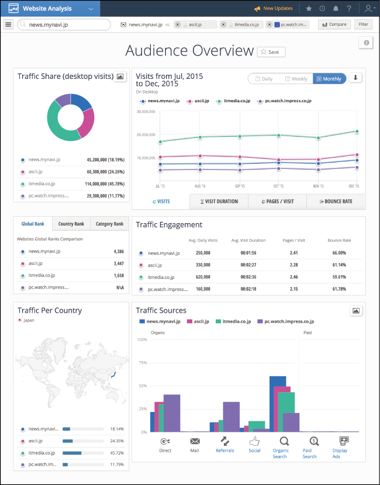
Task: Remove ascii.jp from comparison
Action: (x=178, y=25)
